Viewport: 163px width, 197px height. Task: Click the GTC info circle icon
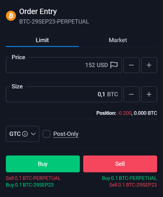click(x=25, y=134)
